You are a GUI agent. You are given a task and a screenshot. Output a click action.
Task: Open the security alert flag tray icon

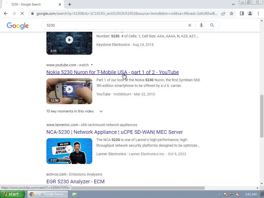point(225,194)
